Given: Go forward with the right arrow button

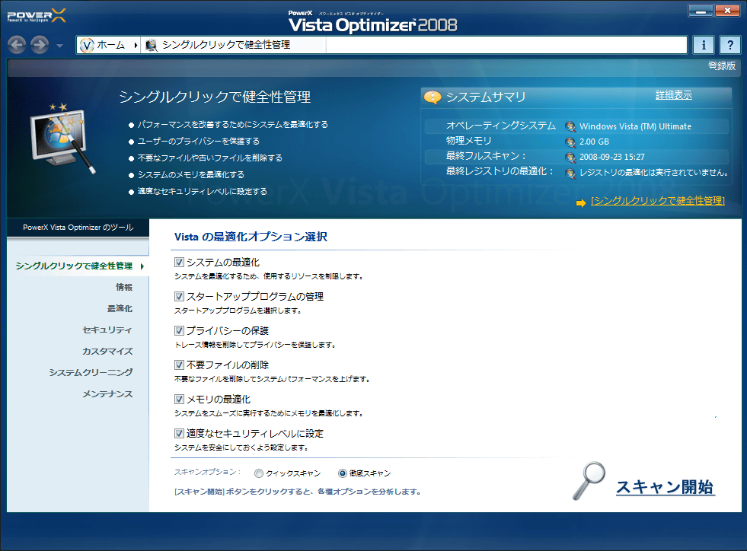Looking at the screenshot, I should tap(40, 45).
